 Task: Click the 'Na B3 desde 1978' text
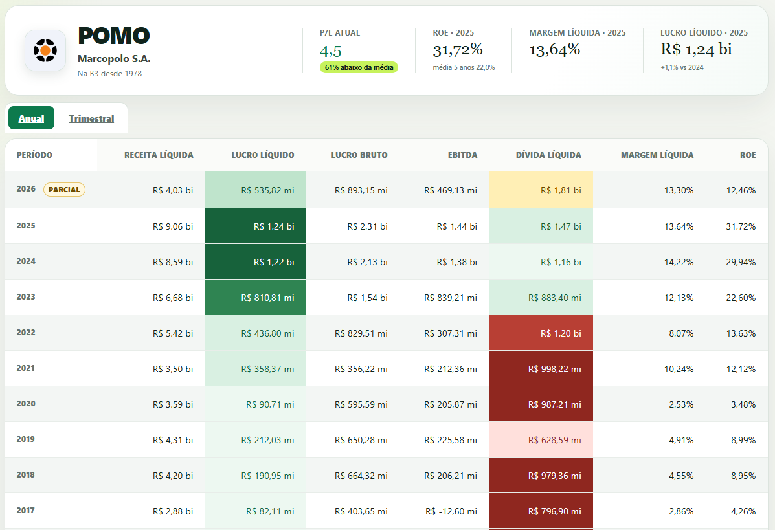[109, 74]
